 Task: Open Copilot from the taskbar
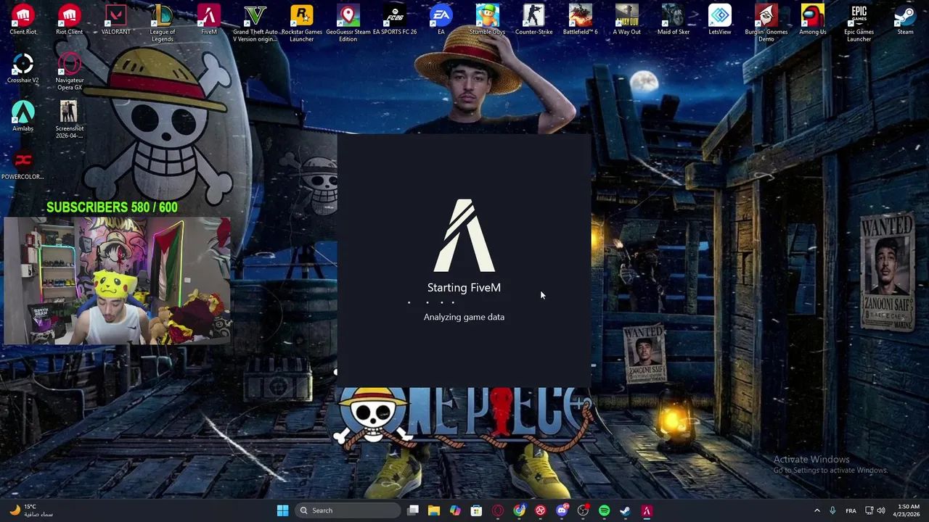[x=455, y=510]
